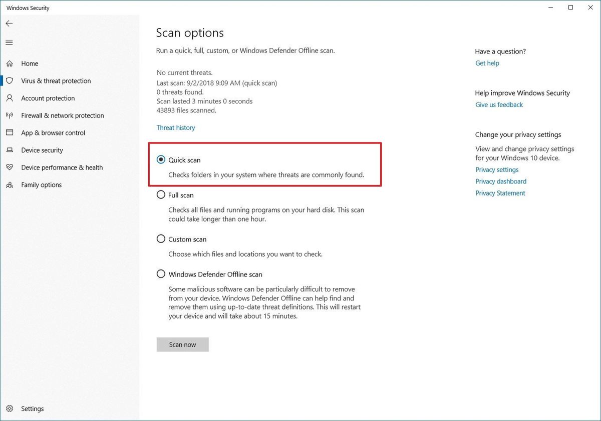
Task: Open the Account protection section
Action: (47, 98)
